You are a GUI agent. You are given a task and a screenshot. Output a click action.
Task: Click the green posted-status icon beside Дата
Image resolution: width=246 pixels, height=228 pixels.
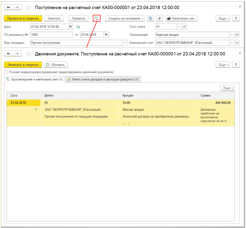(78, 27)
